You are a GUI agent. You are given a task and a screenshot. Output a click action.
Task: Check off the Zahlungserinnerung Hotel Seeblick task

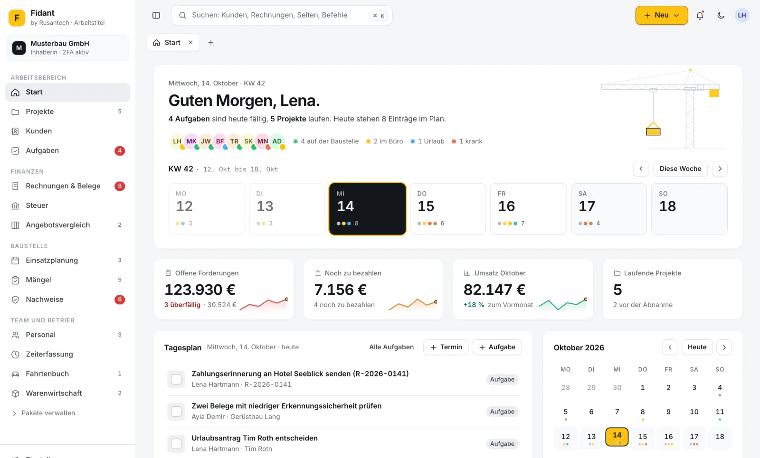click(176, 379)
